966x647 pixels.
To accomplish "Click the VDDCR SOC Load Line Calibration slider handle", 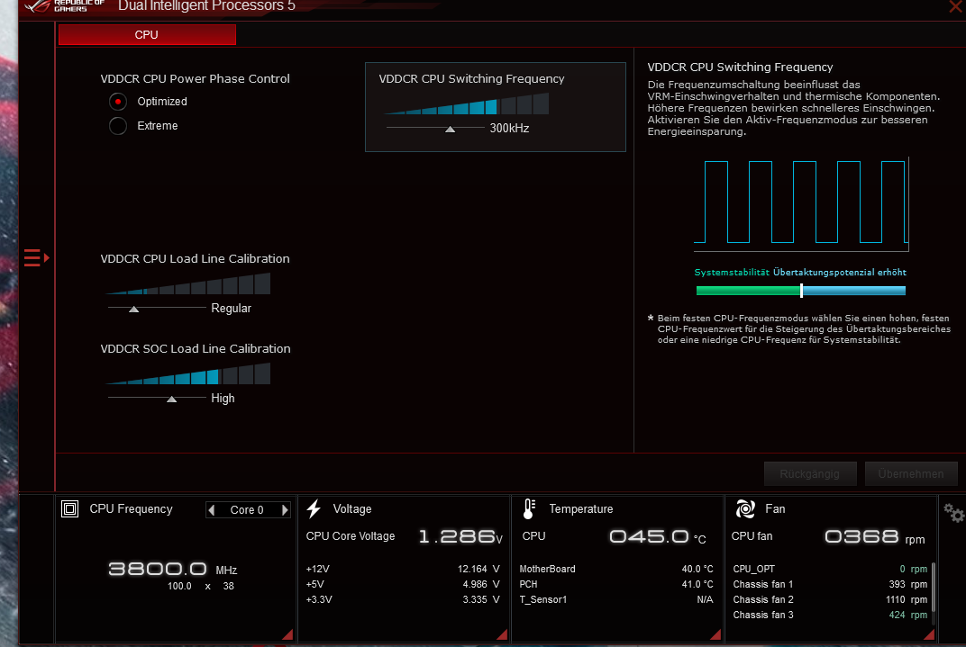I will pos(172,400).
